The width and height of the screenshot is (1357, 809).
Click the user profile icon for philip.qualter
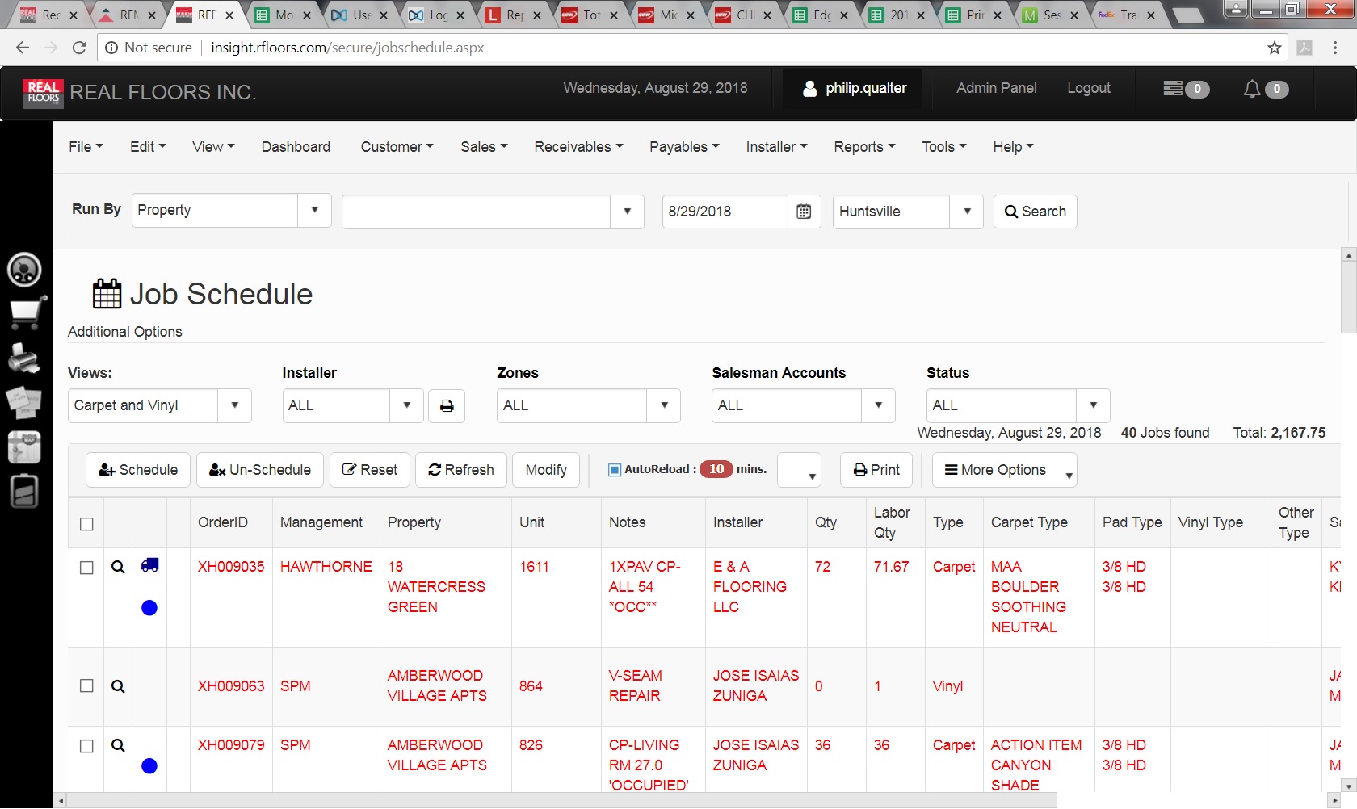[809, 89]
